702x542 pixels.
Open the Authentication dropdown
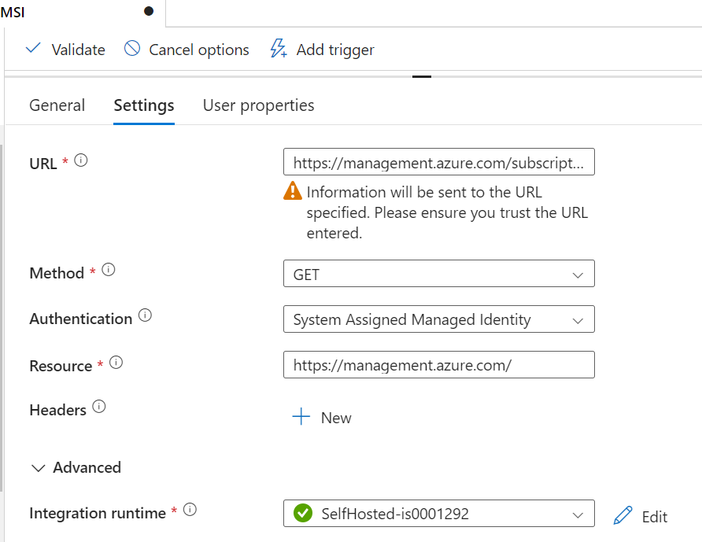tap(438, 320)
